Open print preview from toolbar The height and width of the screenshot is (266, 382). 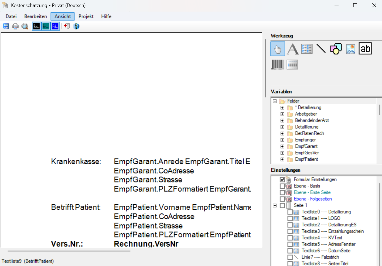(25, 26)
